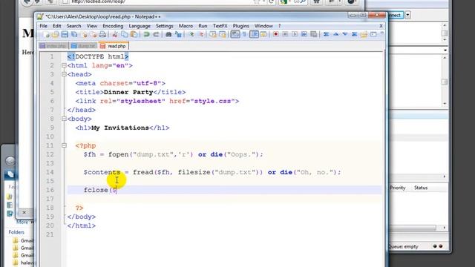
Task: Open Find using the binoculars icon
Action: point(168,35)
